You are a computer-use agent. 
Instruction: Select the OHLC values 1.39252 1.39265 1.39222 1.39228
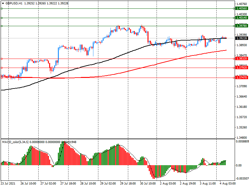pyautogui.click(x=46, y=3)
